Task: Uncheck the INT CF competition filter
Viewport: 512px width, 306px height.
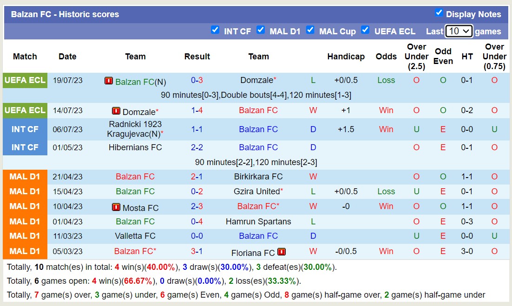Action: pyautogui.click(x=215, y=30)
